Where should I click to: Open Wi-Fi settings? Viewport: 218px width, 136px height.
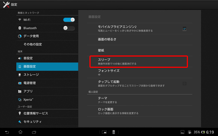(47, 20)
